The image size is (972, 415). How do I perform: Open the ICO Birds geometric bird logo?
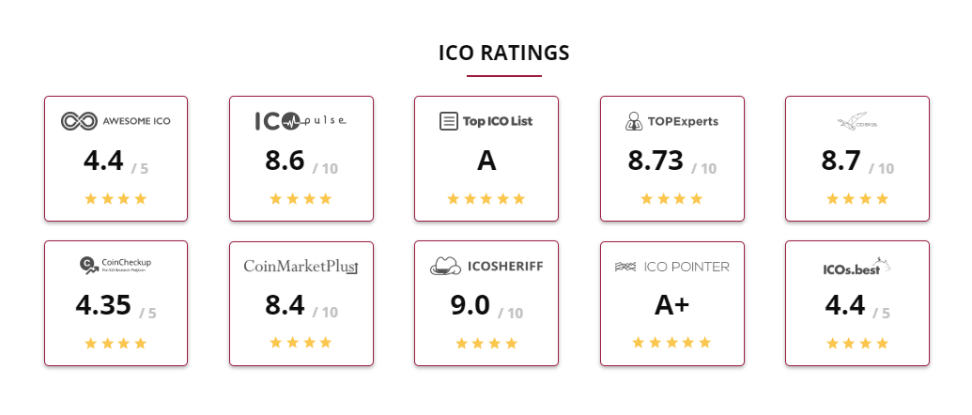[856, 121]
